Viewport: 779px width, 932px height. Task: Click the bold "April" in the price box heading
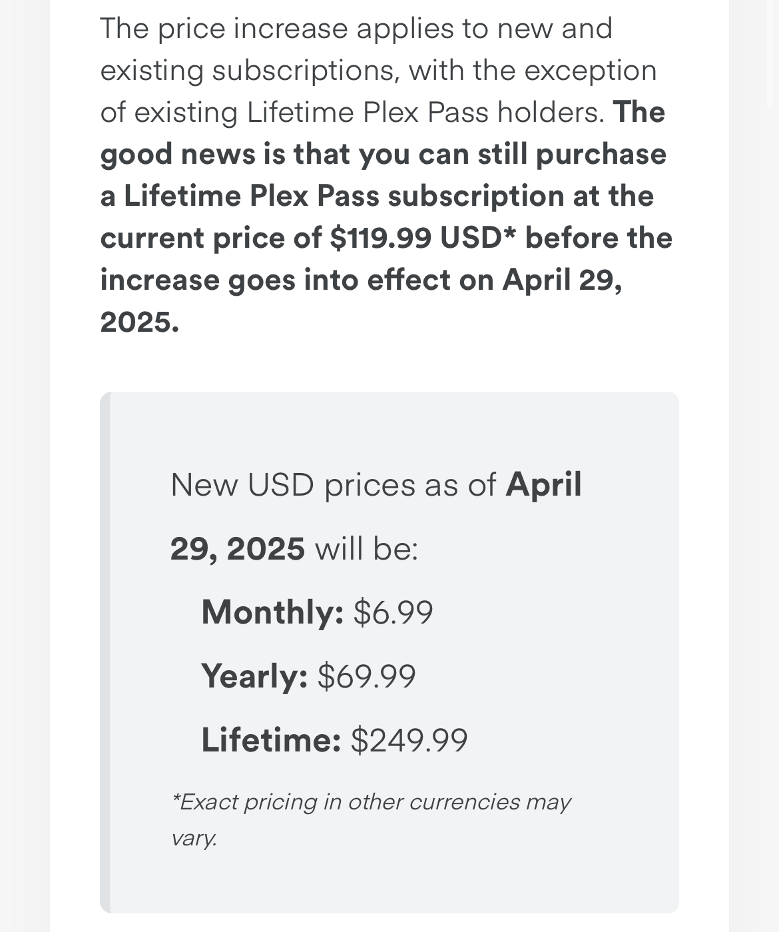click(544, 484)
